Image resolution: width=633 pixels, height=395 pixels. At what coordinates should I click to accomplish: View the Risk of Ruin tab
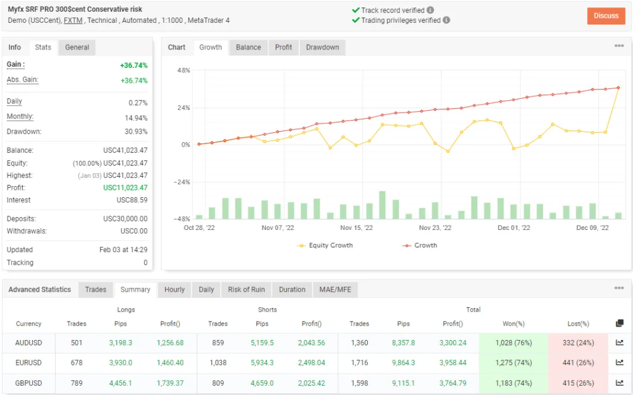(x=246, y=289)
